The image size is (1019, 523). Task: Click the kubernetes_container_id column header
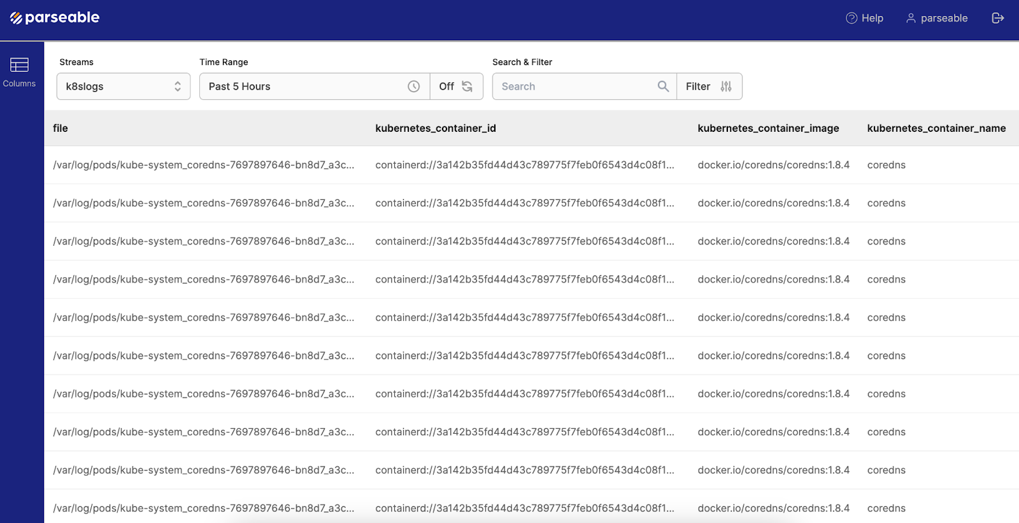point(436,128)
